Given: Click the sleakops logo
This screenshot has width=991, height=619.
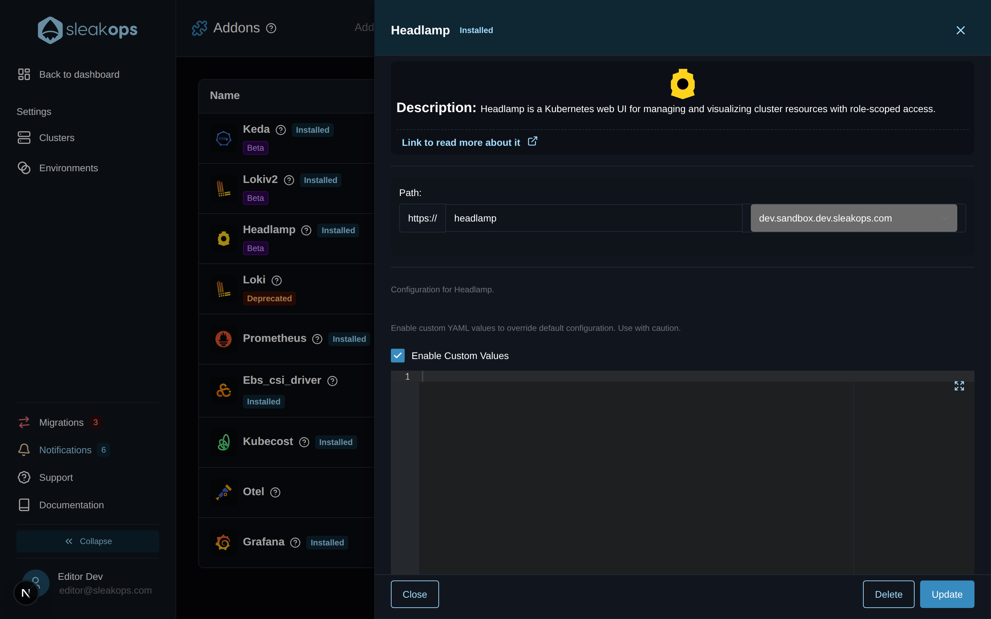Looking at the screenshot, I should (88, 30).
